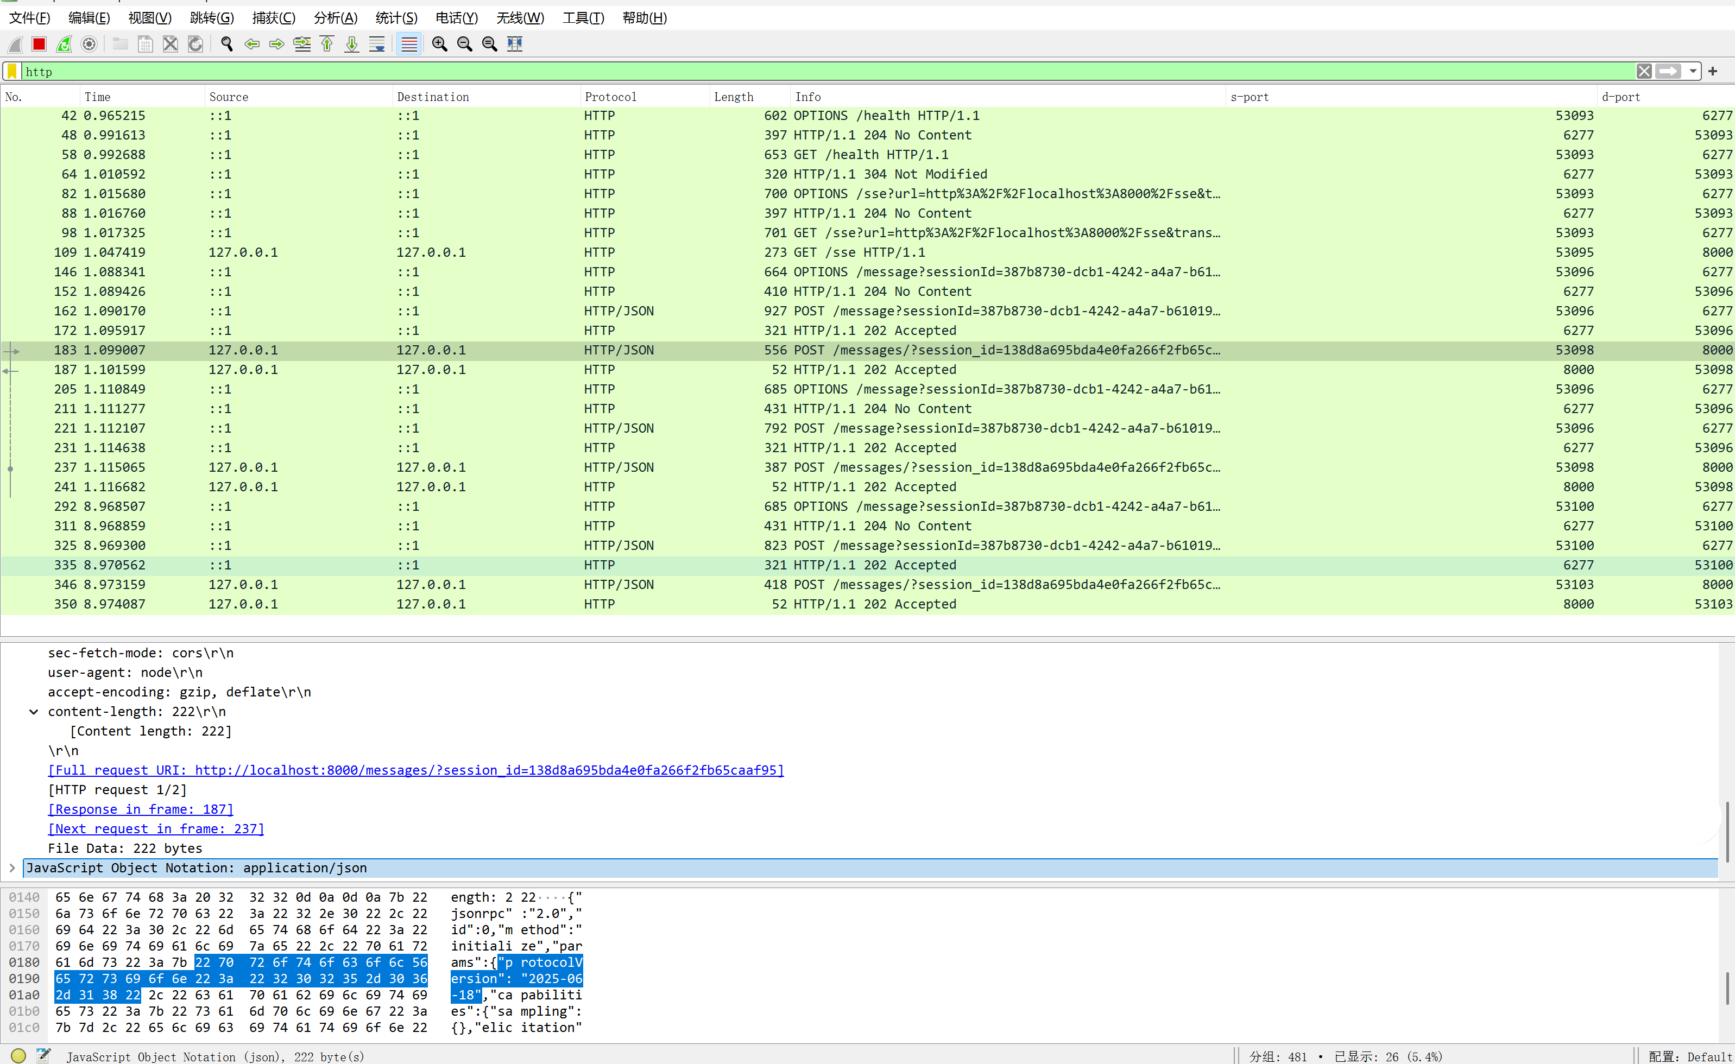Select packet 64 304 Not Modified row
1735x1064 pixels.
[868, 174]
